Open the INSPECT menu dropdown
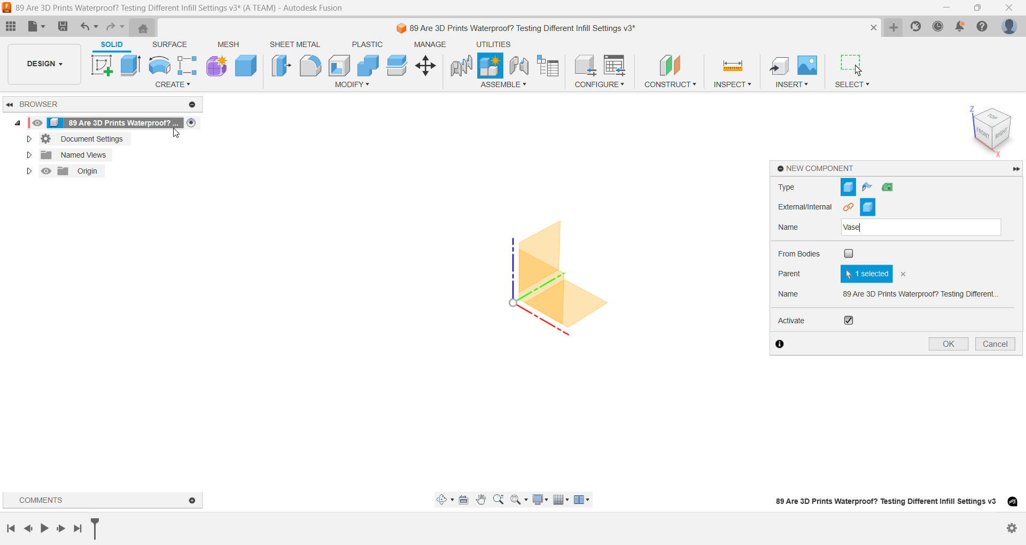 coord(732,84)
